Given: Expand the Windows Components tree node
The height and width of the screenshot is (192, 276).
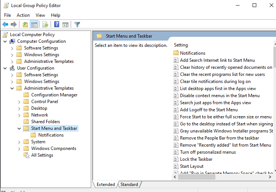Looking at the screenshot, I should [19, 149].
